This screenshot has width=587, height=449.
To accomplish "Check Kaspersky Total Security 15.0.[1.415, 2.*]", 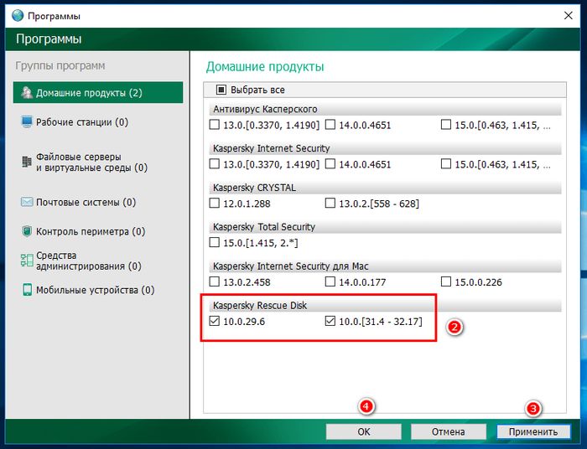I will point(214,242).
